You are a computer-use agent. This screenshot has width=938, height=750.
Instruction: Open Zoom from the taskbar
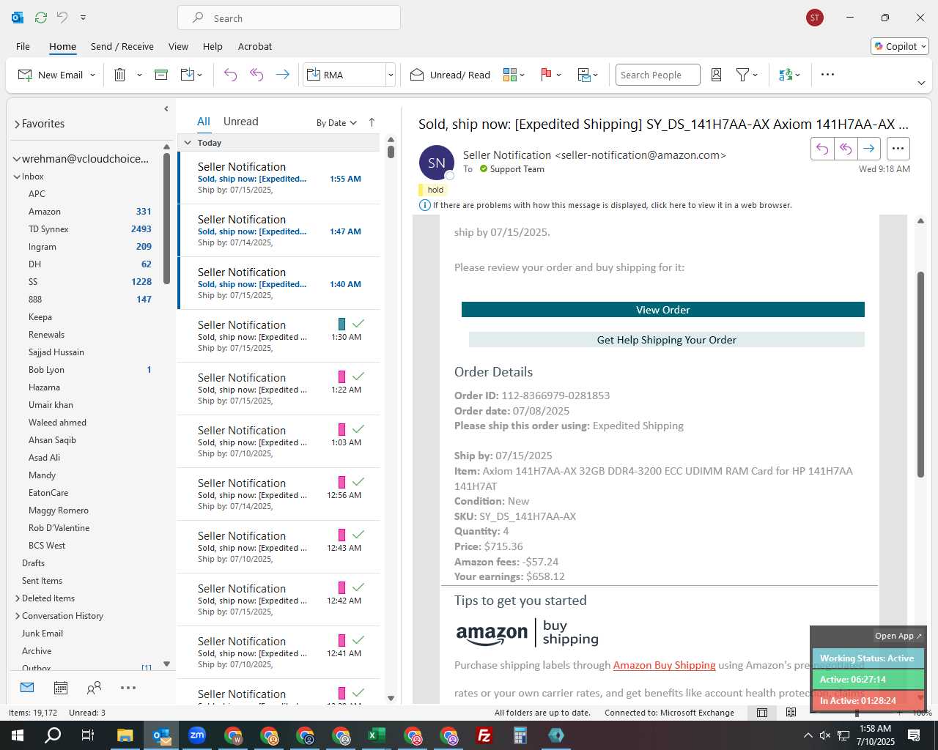197,735
